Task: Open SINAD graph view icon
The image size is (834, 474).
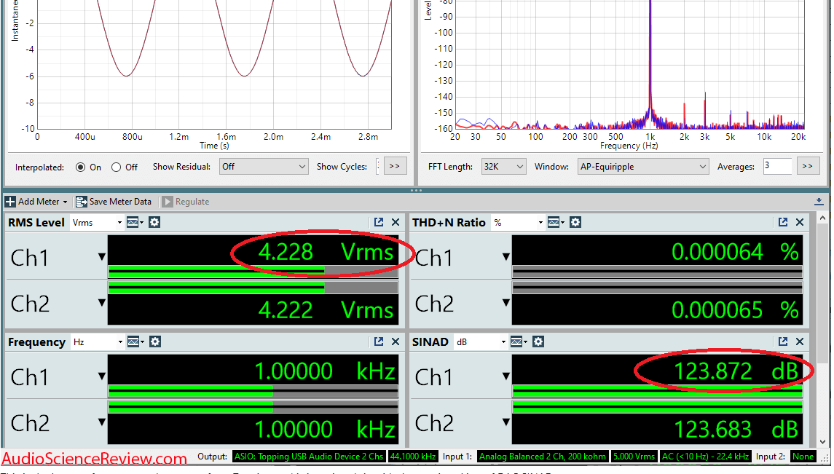Action: click(516, 341)
